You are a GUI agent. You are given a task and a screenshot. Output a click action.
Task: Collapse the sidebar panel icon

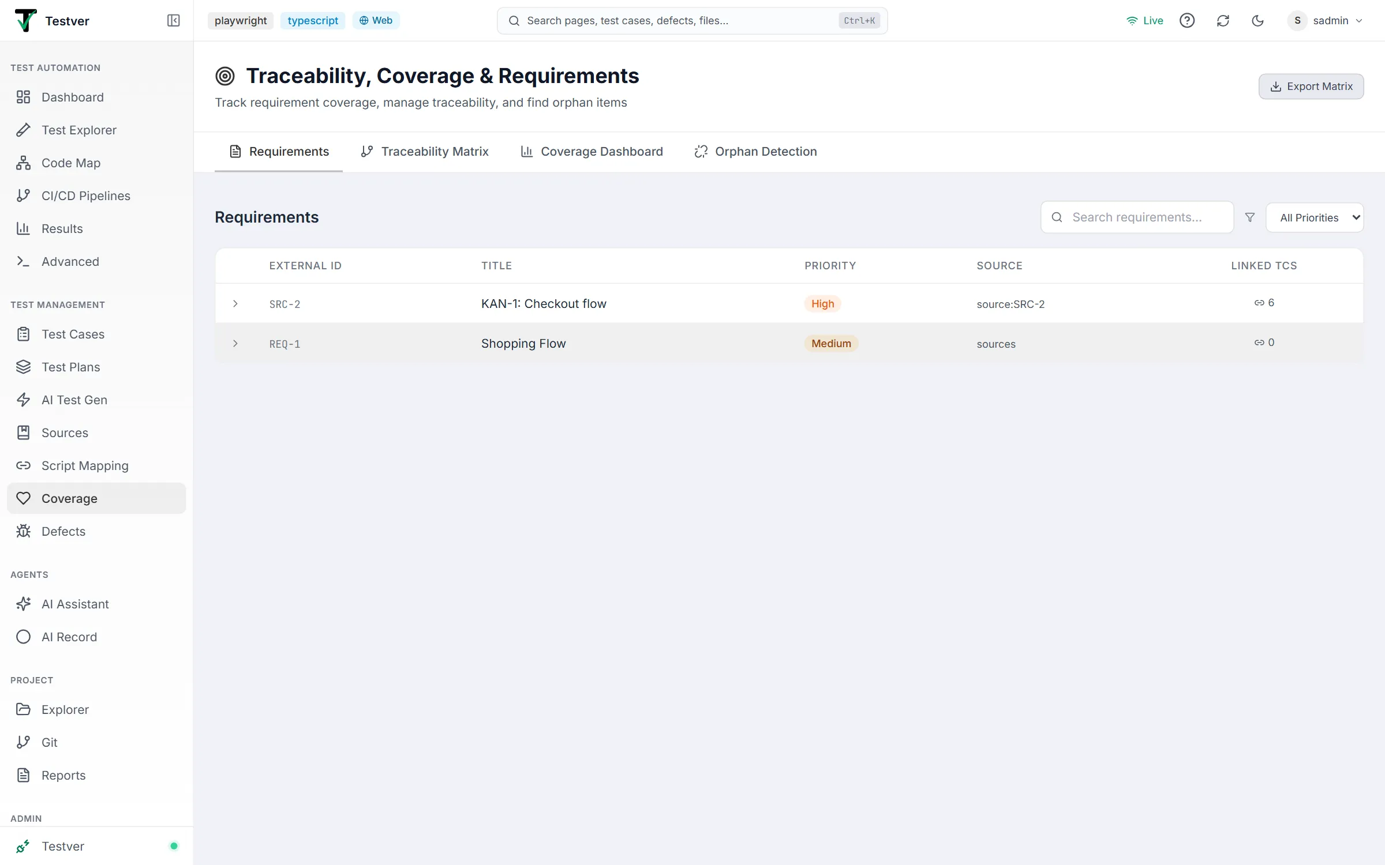(x=173, y=21)
